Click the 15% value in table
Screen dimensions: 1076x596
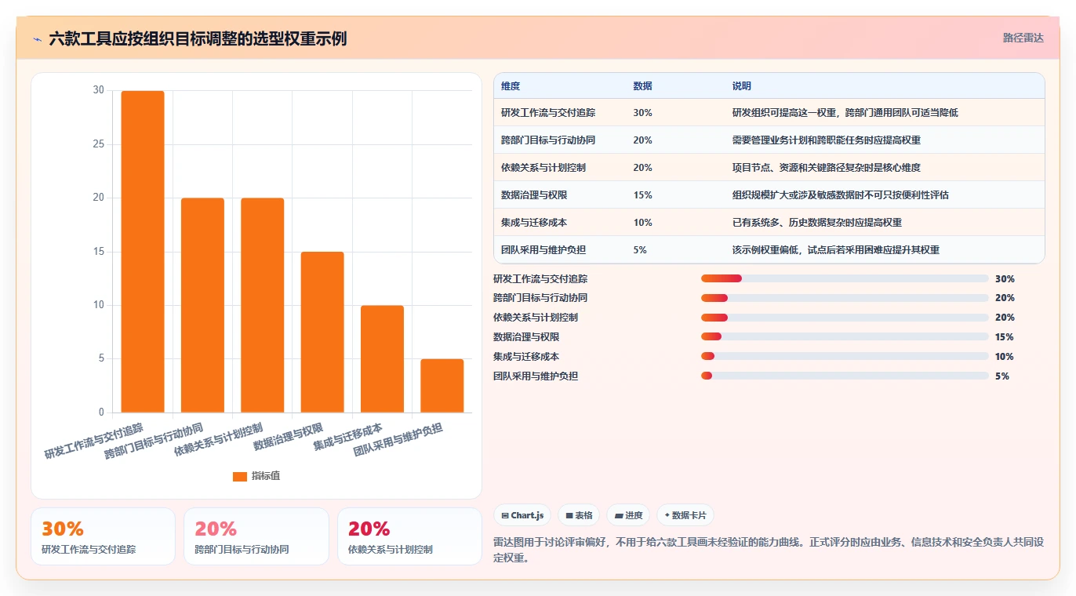click(642, 195)
